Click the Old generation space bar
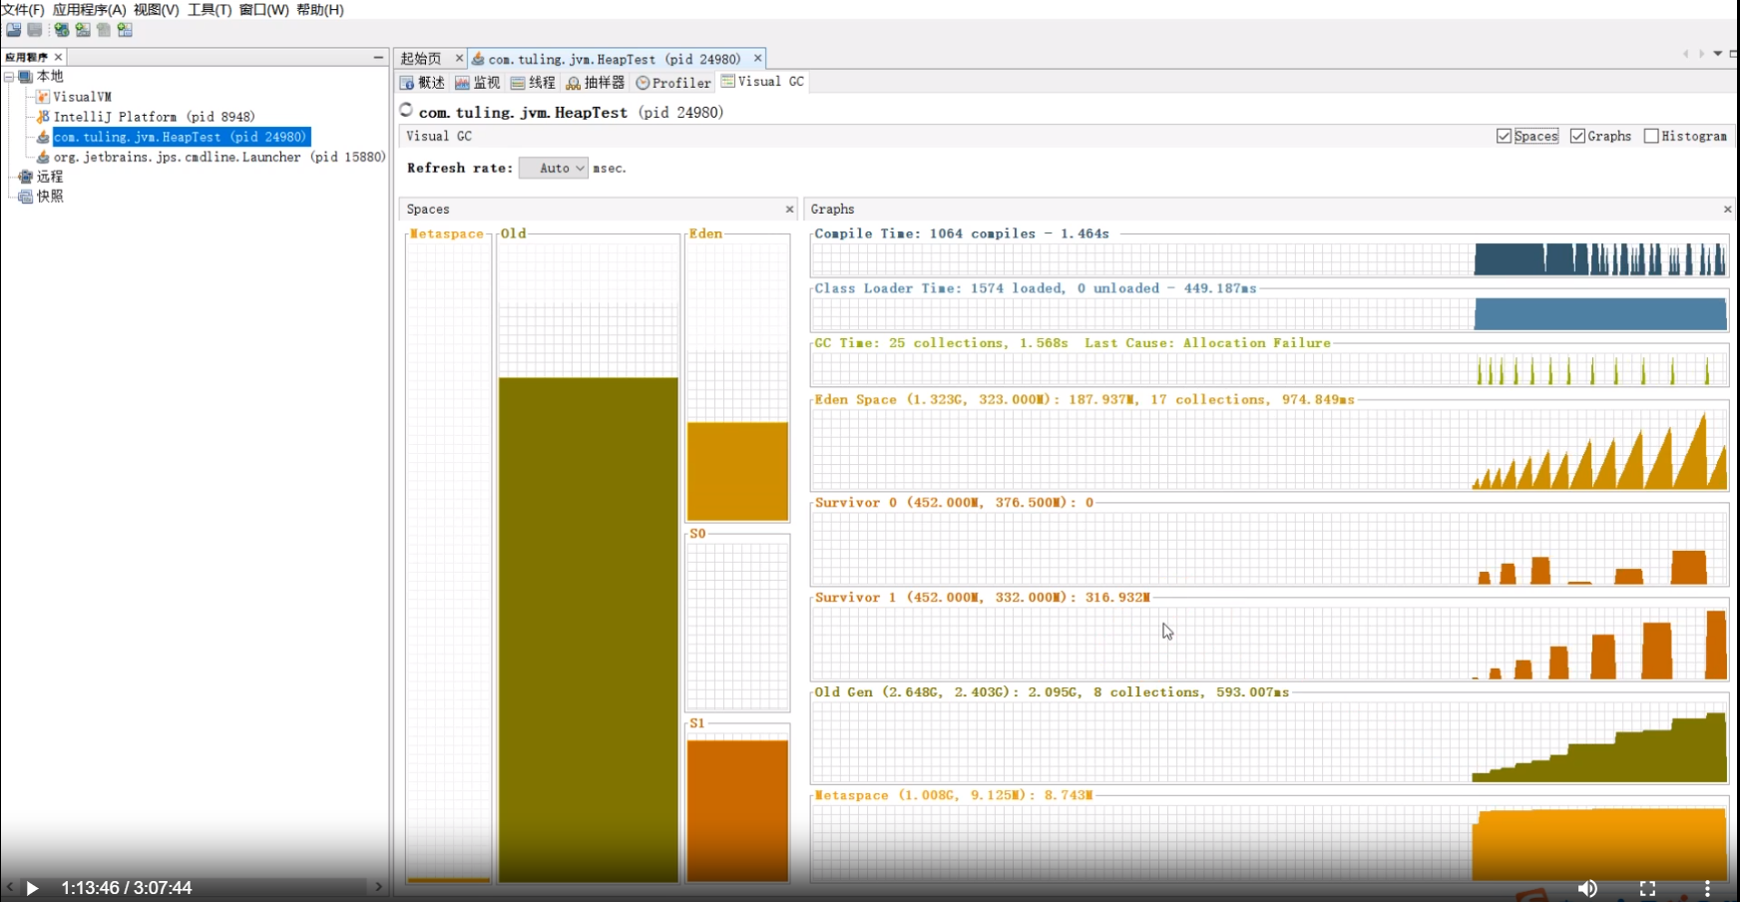Viewport: 1740px width, 902px height. (589, 630)
